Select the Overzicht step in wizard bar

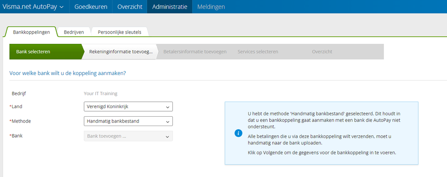322,52
